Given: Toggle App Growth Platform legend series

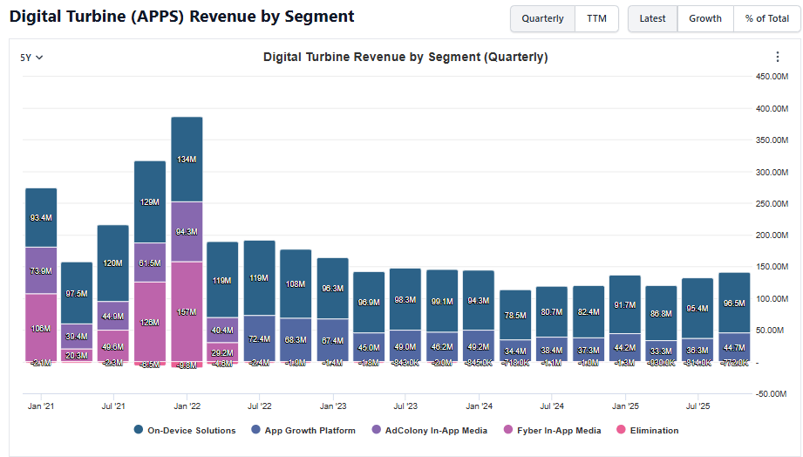Looking at the screenshot, I should click(x=303, y=430).
